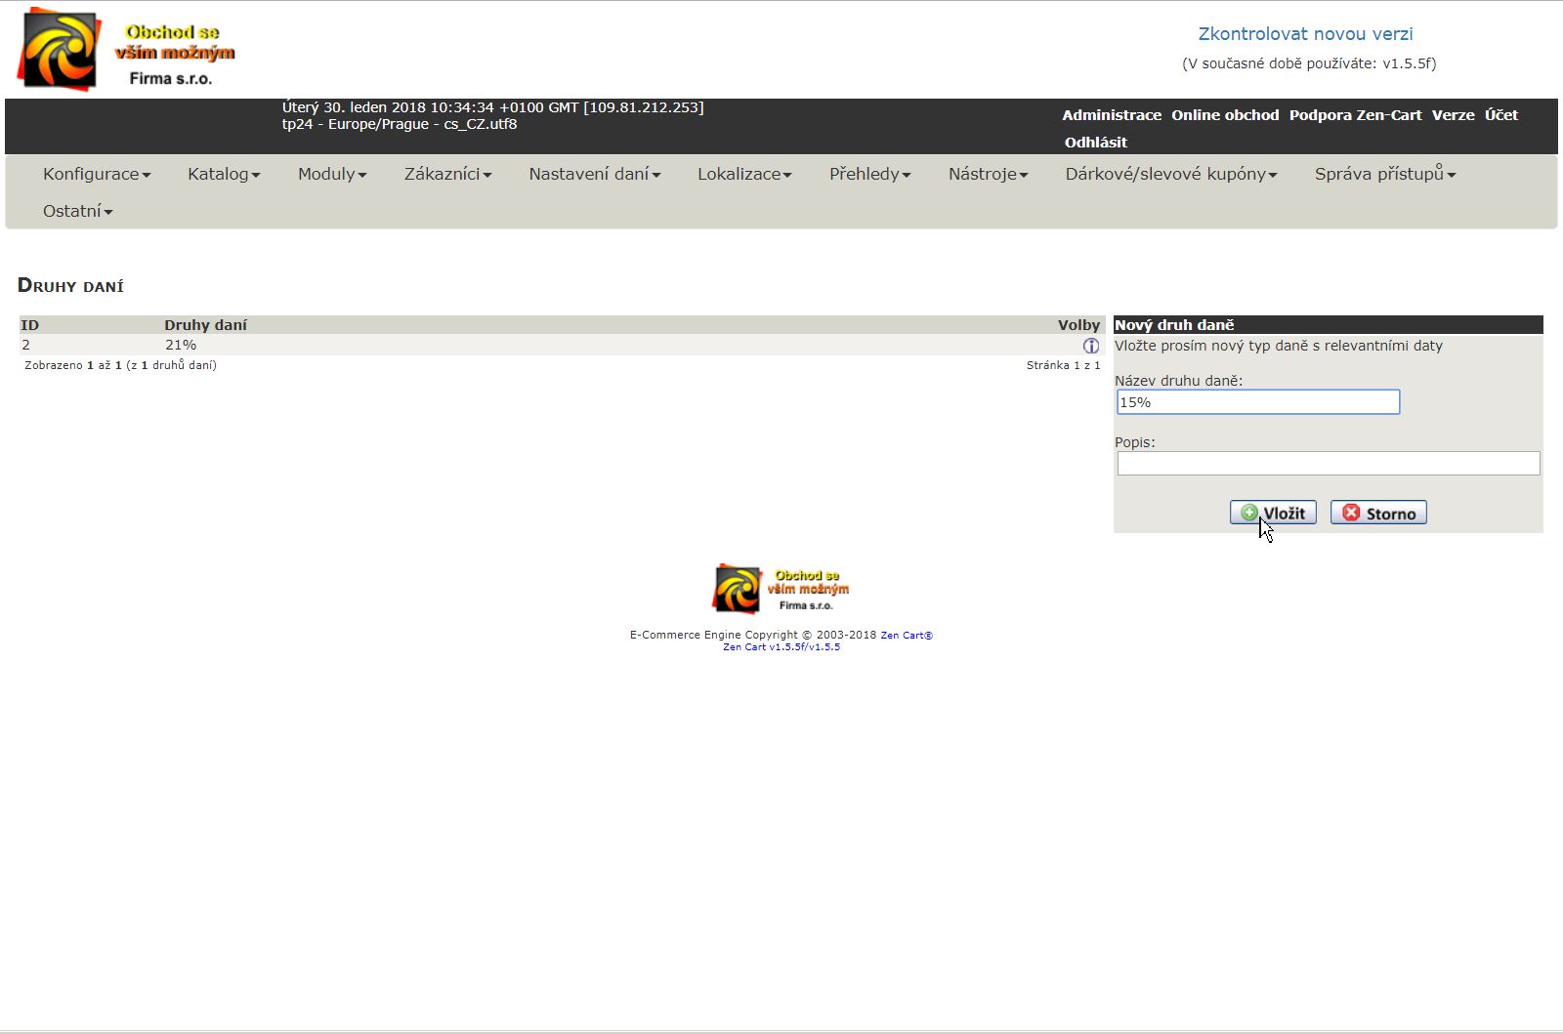Click into the Popis text field
This screenshot has width=1563, height=1034.
[x=1328, y=464]
